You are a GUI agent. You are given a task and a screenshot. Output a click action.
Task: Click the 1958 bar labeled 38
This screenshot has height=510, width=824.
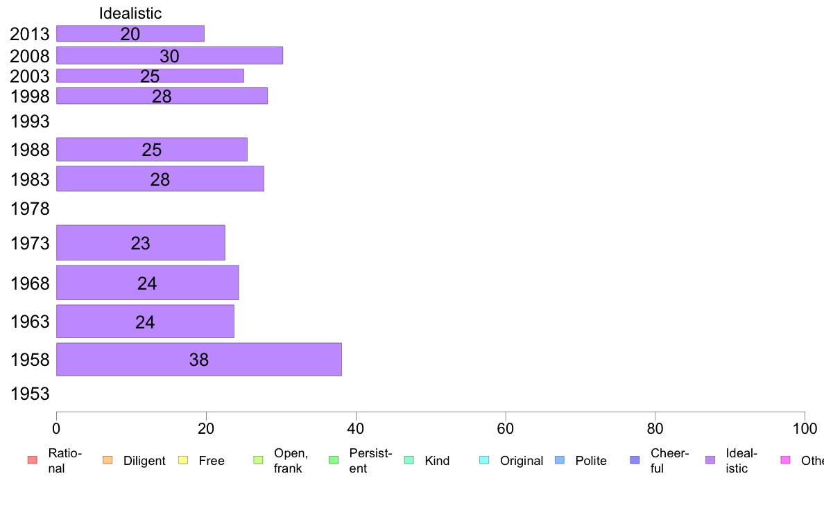tap(198, 359)
